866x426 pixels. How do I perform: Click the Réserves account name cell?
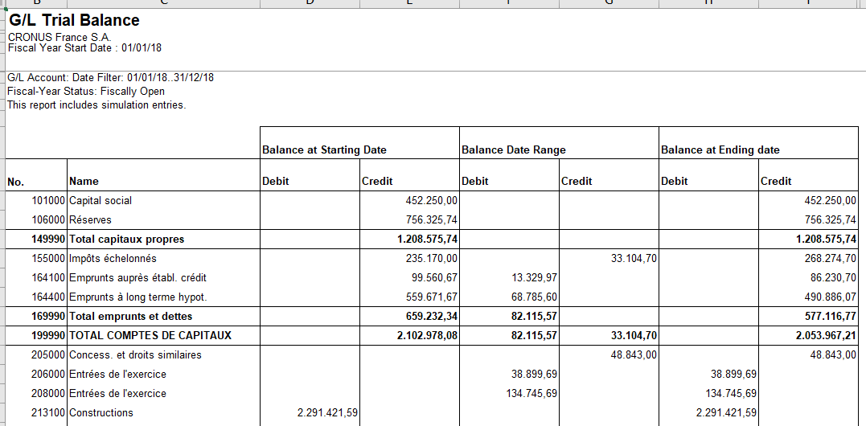pos(91,220)
